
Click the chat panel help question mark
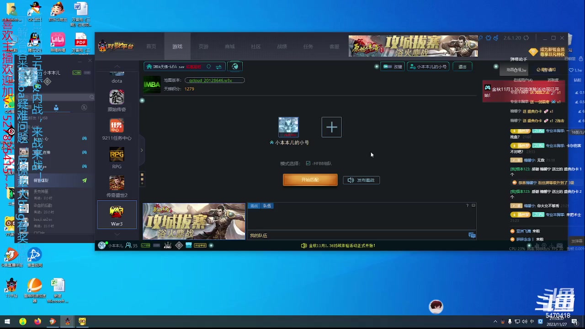467,206
